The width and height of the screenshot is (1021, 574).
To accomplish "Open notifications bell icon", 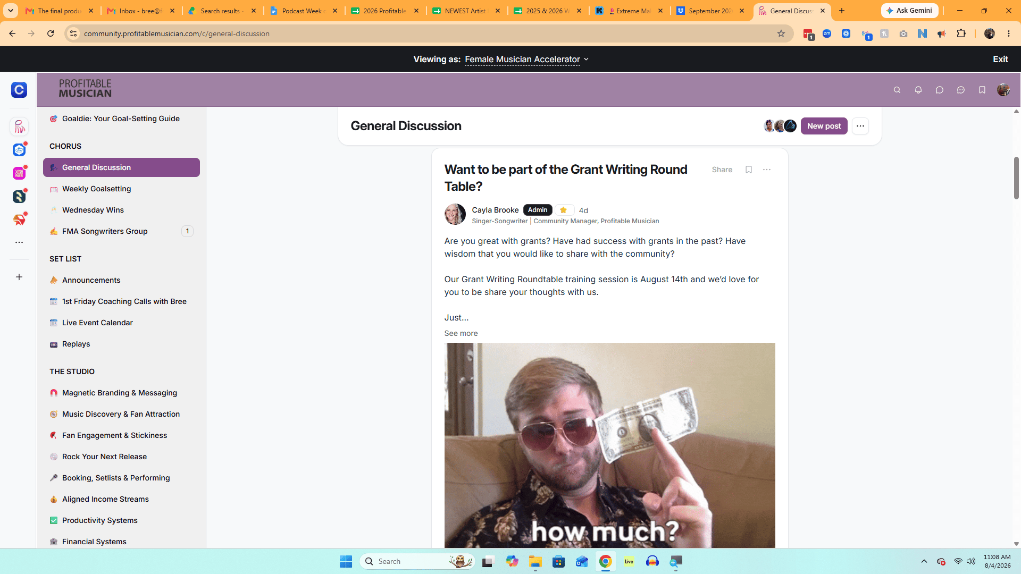I will (x=918, y=90).
